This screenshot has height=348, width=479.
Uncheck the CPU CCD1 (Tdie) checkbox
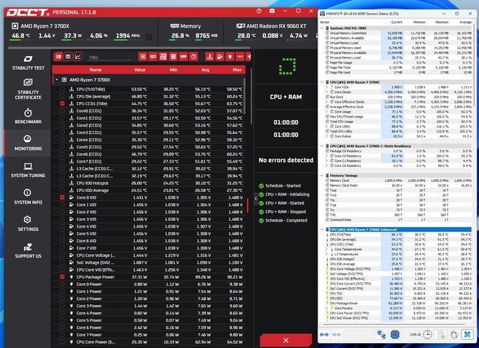(62, 103)
